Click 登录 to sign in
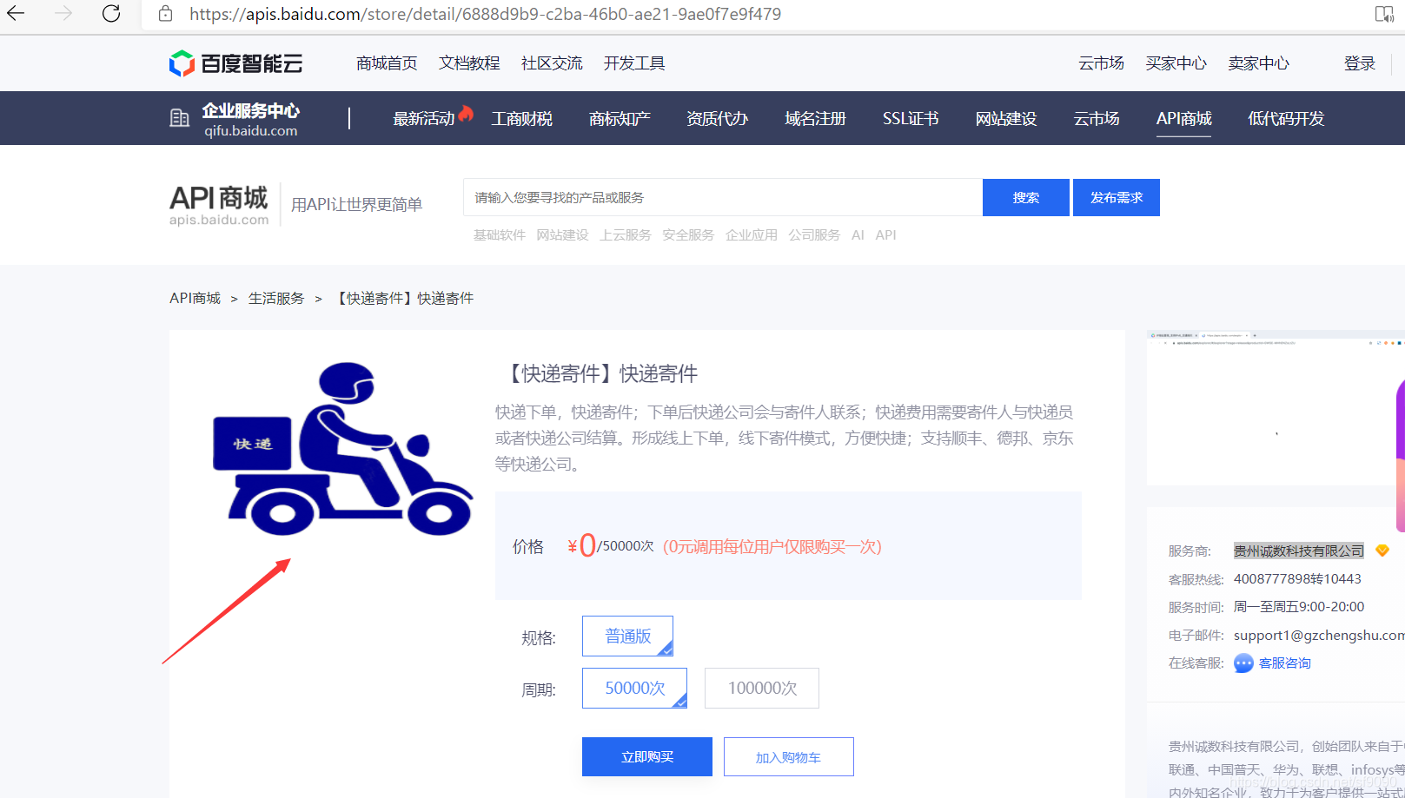This screenshot has width=1405, height=798. [1360, 63]
